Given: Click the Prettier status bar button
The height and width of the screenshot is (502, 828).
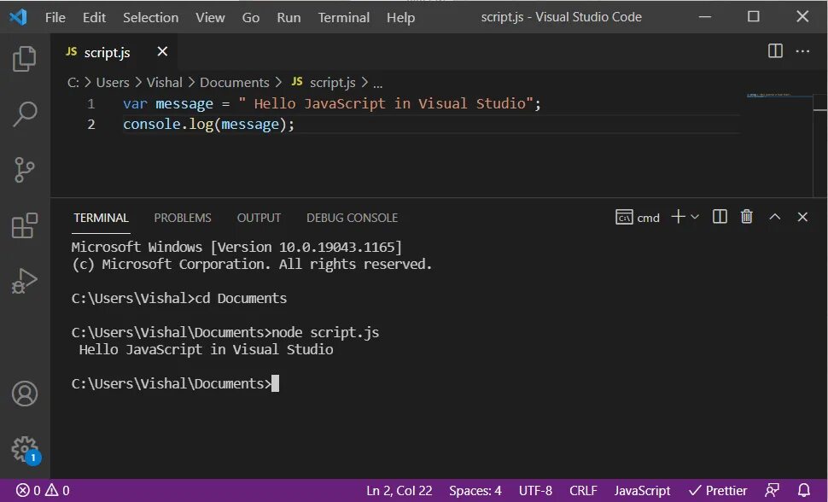Looking at the screenshot, I should pyautogui.click(x=718, y=491).
